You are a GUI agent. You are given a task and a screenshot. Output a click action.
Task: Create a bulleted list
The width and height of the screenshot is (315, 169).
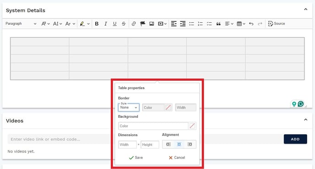(191, 24)
